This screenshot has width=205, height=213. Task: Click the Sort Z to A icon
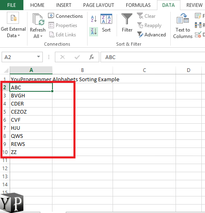click(94, 32)
